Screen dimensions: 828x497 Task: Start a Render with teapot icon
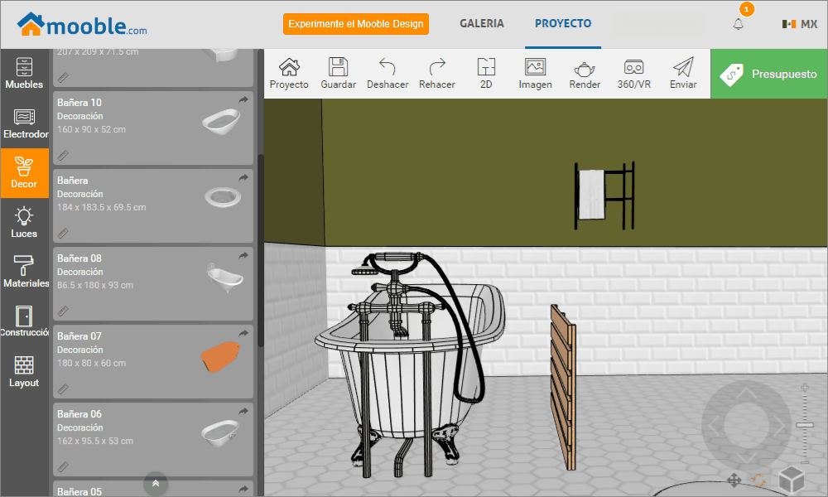click(585, 74)
